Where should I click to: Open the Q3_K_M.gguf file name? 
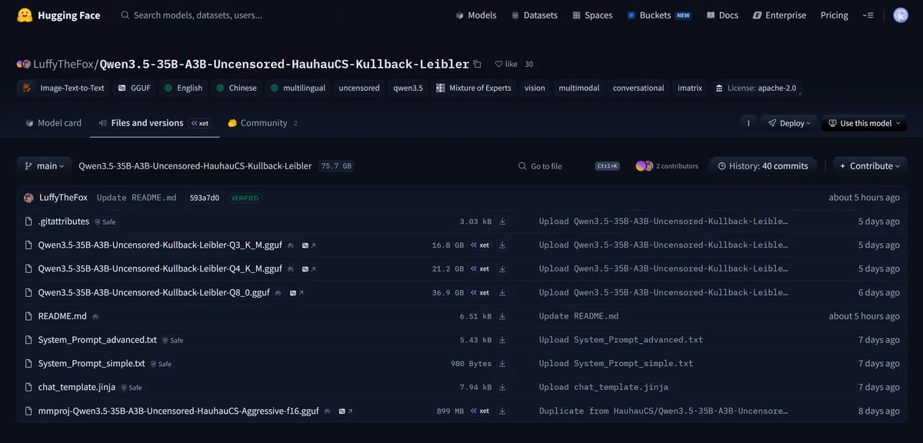pyautogui.click(x=160, y=245)
